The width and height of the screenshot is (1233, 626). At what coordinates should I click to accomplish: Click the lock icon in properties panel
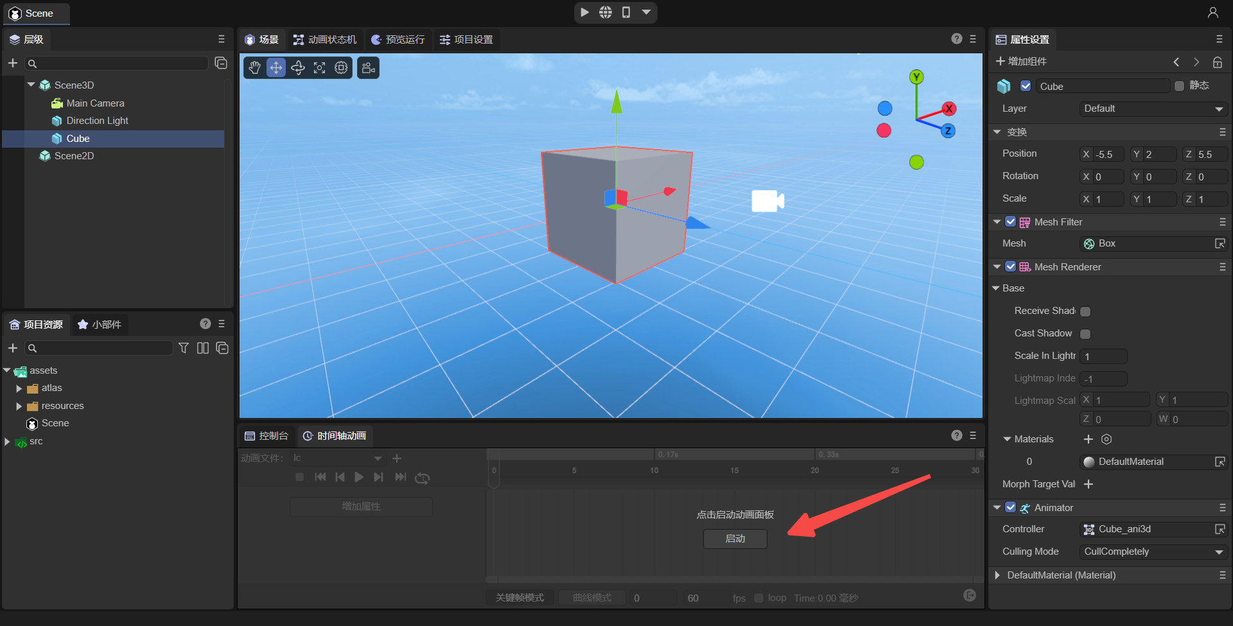[x=1217, y=62]
